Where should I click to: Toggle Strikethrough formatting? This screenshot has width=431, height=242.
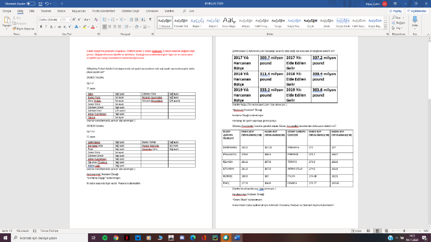click(x=59, y=27)
